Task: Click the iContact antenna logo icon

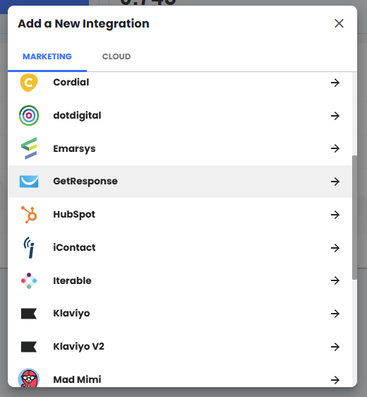Action: tap(29, 248)
